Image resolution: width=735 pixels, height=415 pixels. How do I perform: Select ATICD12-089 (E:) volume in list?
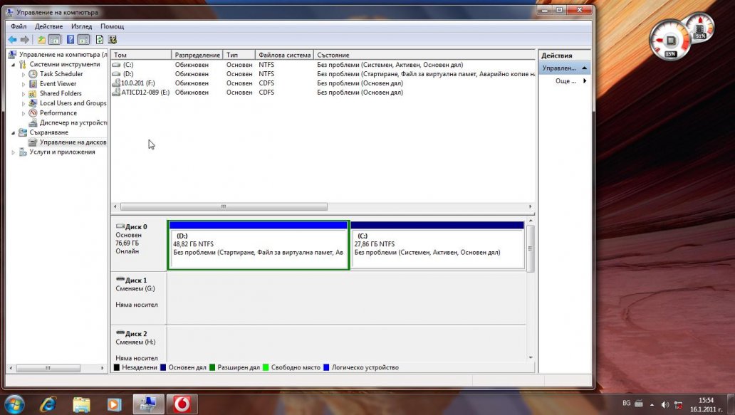[145, 93]
